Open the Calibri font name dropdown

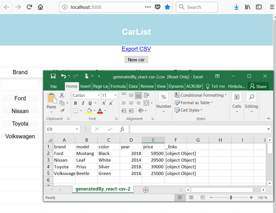[99, 95]
